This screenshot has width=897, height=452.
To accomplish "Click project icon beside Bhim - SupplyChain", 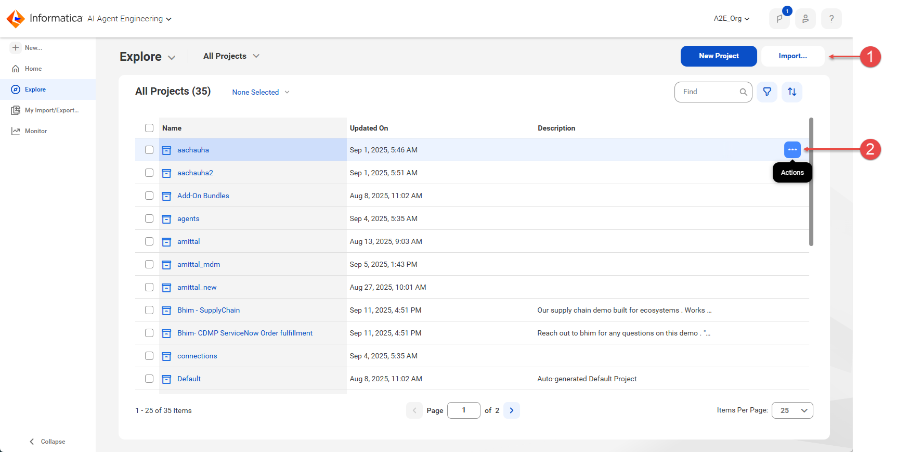I will pos(166,311).
